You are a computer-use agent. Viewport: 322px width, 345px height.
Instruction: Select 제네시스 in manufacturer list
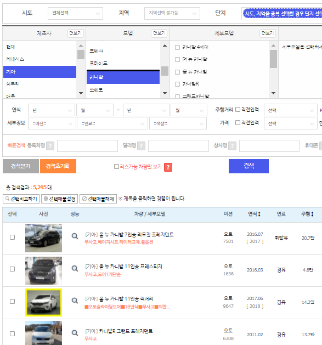click(39, 59)
